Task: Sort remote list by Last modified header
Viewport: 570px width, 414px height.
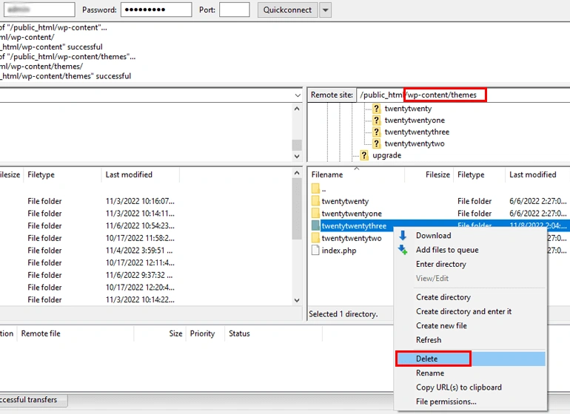Action: [x=537, y=174]
